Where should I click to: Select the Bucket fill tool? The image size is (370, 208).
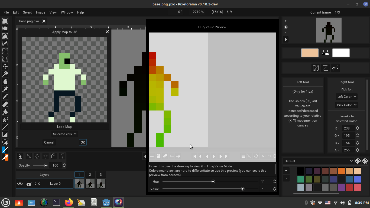coord(5,111)
